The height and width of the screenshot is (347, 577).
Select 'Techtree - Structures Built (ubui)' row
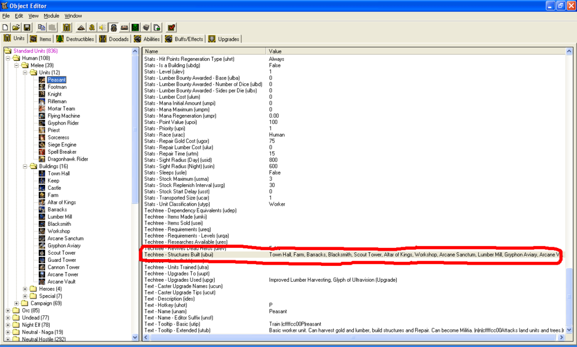353,255
